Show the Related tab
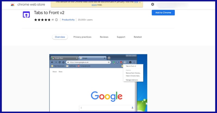This screenshot has width=217, height=113. click(x=138, y=37)
